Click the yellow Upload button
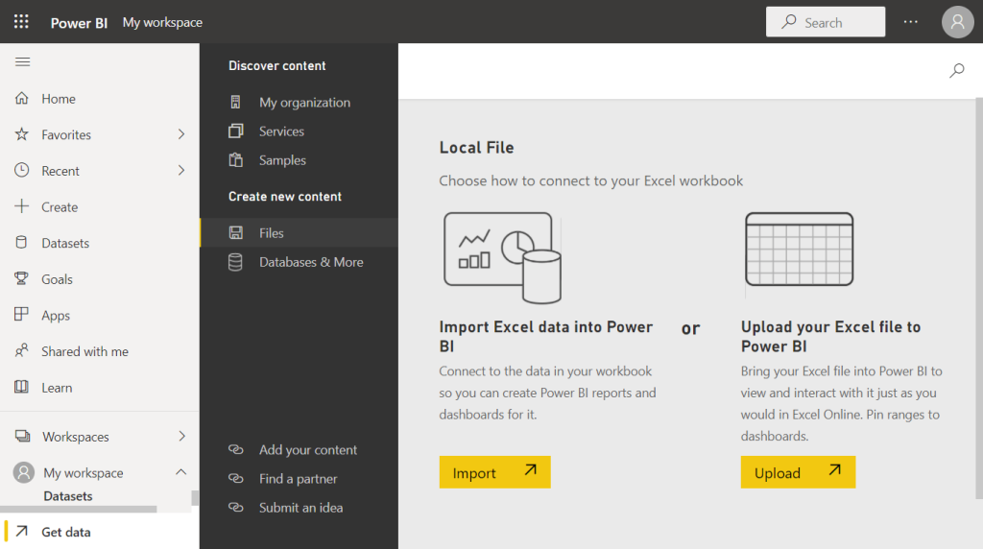This screenshot has height=549, width=983. pos(798,472)
